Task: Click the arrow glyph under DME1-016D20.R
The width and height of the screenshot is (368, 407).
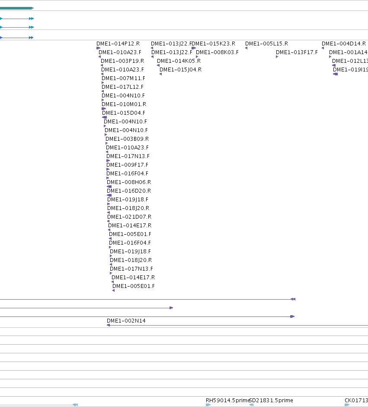Action: pos(109,195)
